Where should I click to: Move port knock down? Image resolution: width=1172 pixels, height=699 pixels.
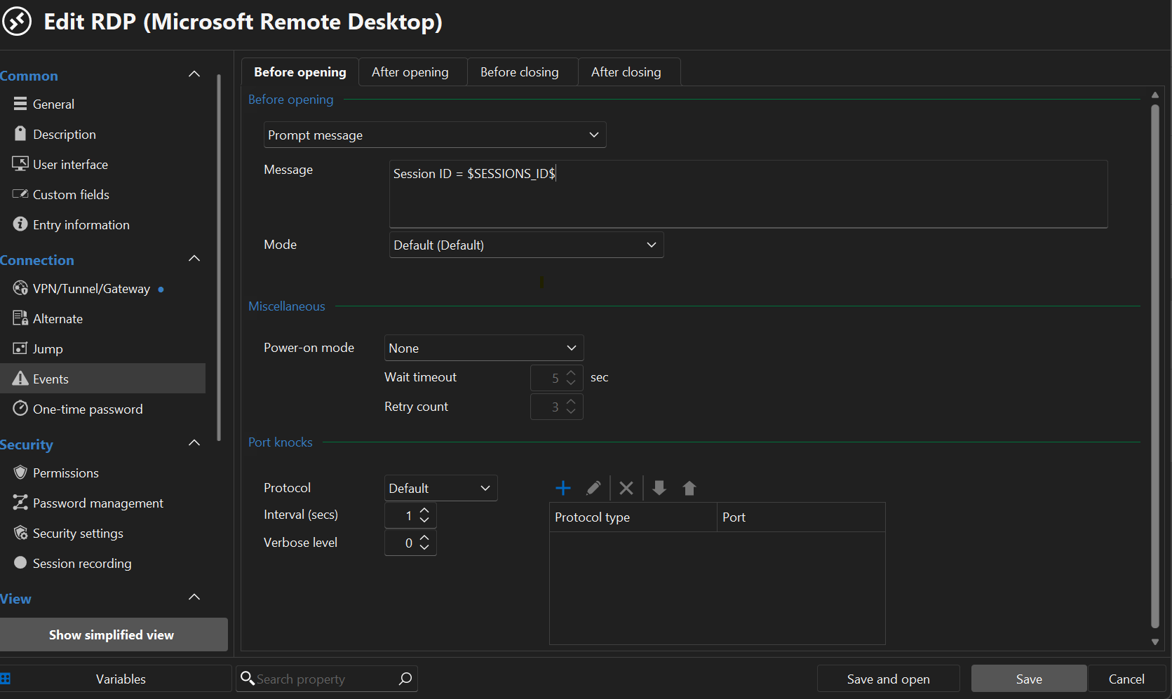click(x=659, y=488)
